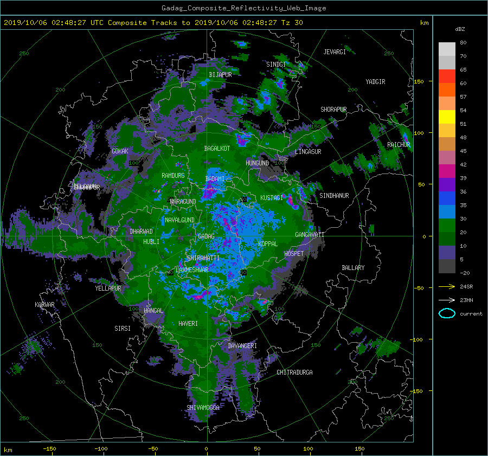Screen dimensions: 488x456
Task: Click the magenta 42 dBZ legend swatch
Action: point(447,171)
